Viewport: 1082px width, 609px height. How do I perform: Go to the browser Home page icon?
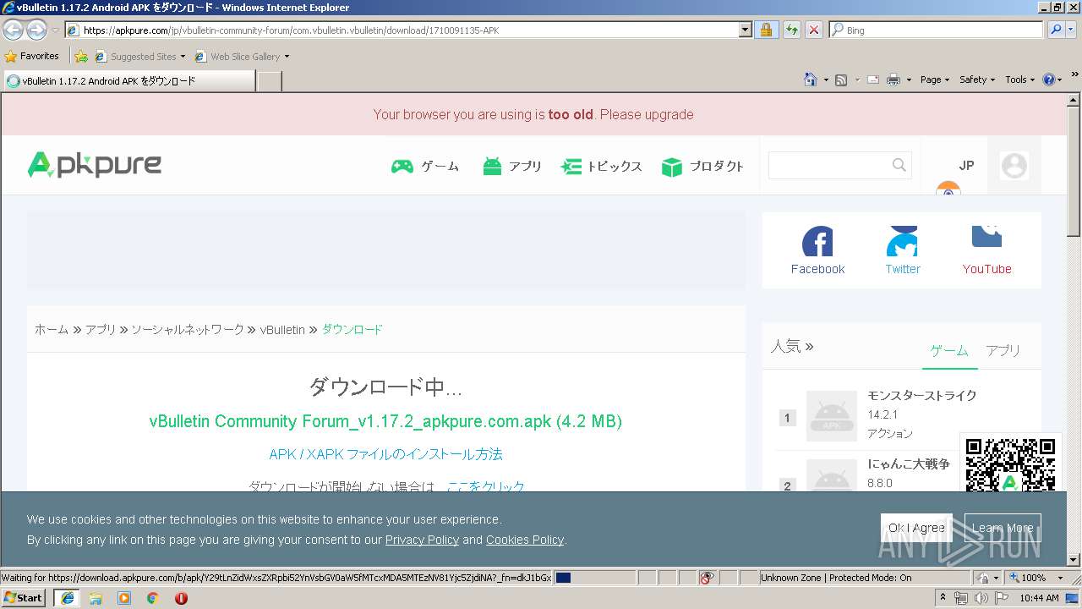(811, 80)
